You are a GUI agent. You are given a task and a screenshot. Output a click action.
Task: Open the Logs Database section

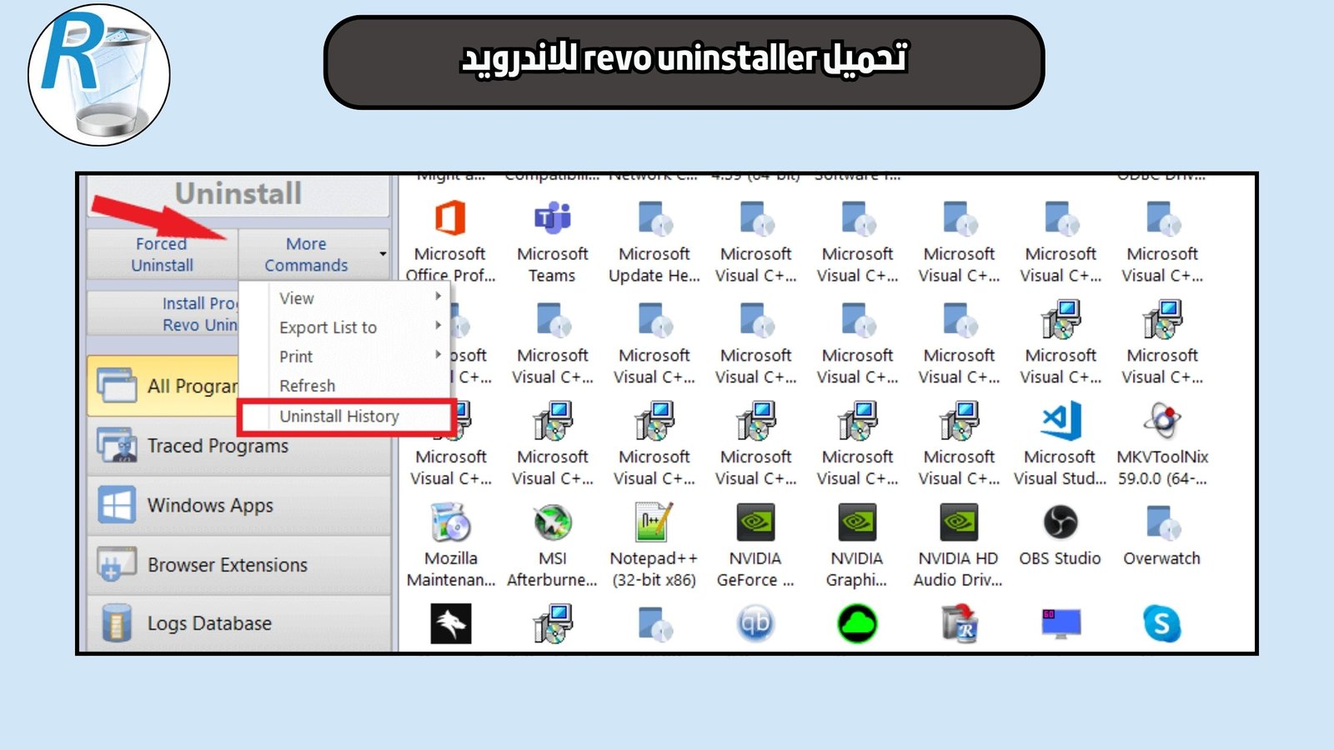pos(239,623)
